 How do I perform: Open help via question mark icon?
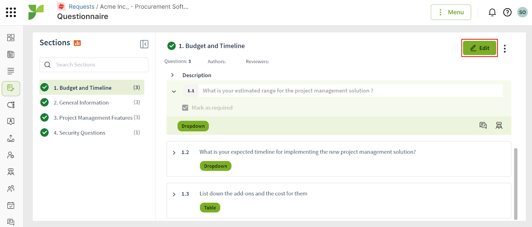[507, 12]
